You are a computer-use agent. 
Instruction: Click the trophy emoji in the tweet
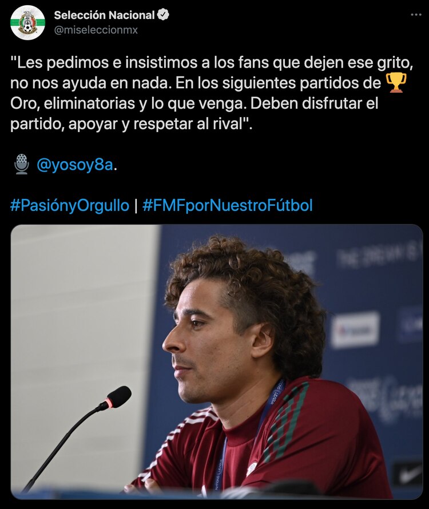point(396,83)
